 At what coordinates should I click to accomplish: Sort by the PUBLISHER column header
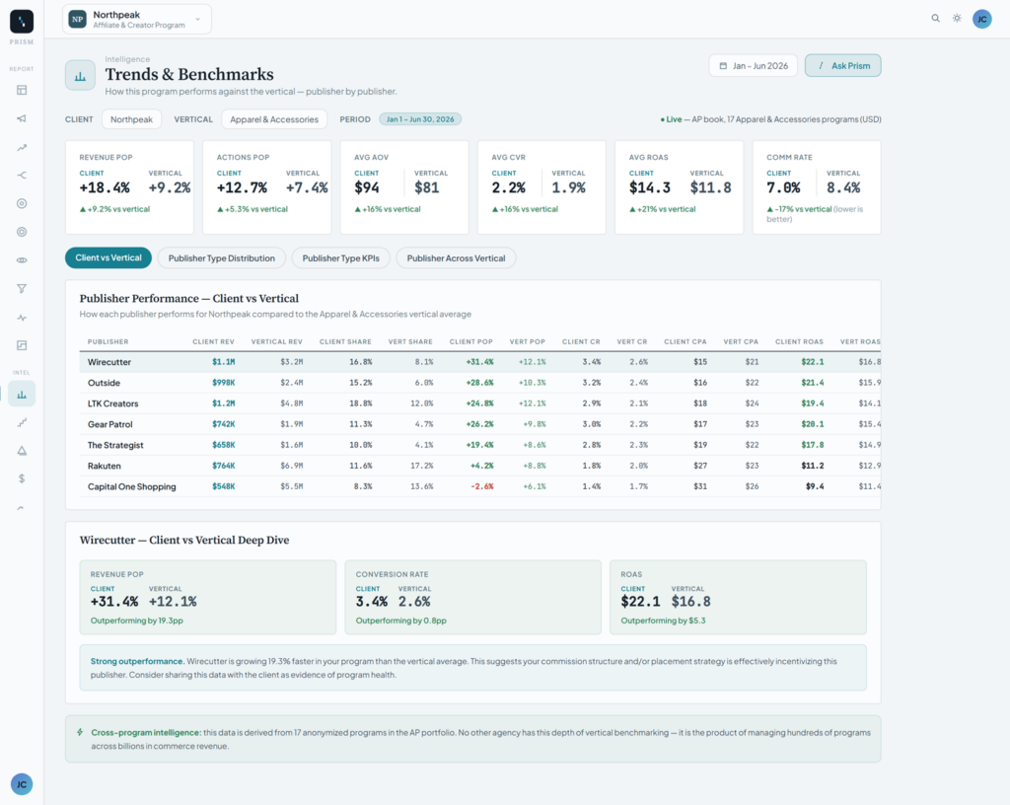108,342
